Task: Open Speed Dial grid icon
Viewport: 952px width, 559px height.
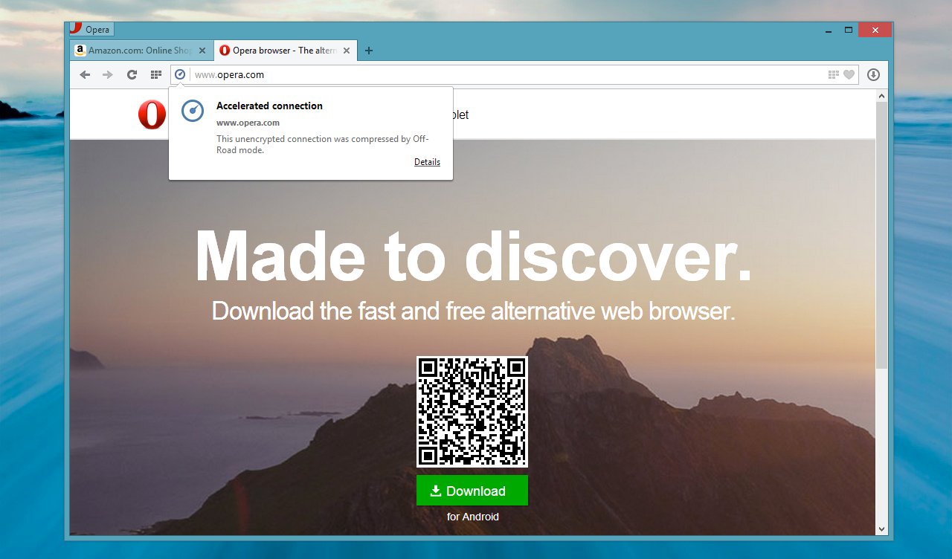Action: coord(156,74)
